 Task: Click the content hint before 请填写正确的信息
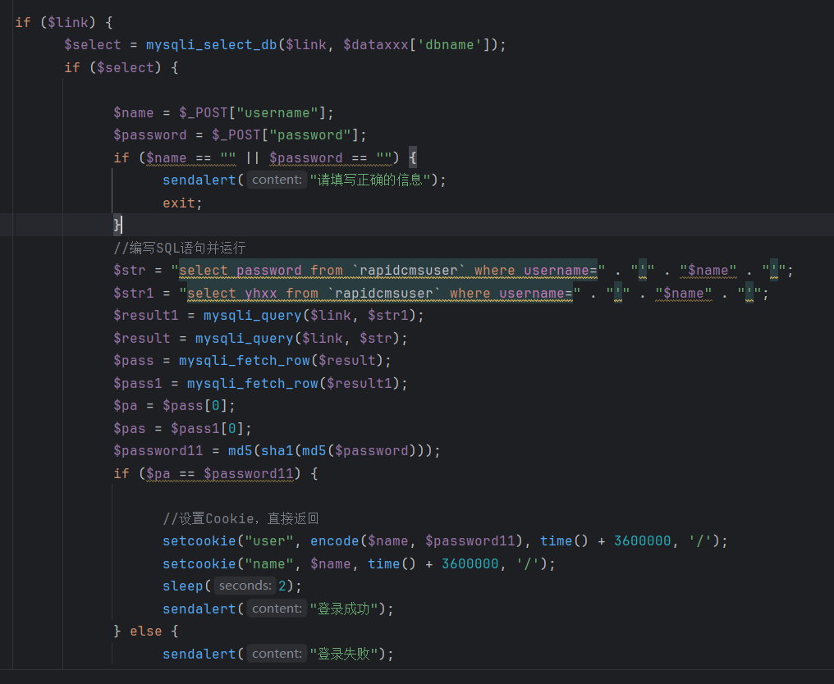277,180
